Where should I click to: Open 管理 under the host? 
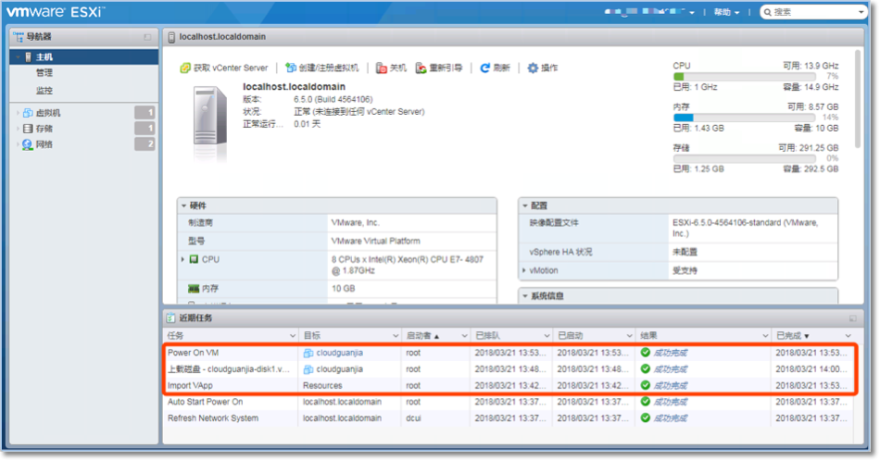[44, 73]
